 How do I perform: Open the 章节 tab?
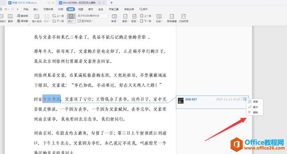point(90,9)
